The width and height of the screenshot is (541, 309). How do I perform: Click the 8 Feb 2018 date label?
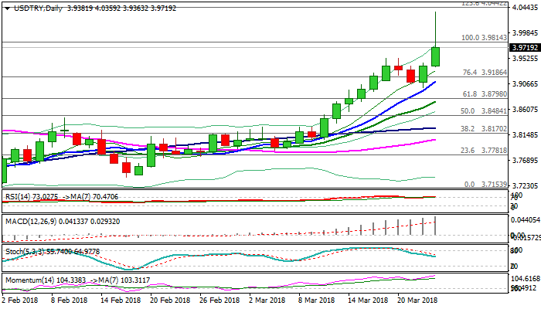click(x=70, y=300)
